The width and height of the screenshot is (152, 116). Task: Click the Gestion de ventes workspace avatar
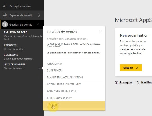coord(5,24)
